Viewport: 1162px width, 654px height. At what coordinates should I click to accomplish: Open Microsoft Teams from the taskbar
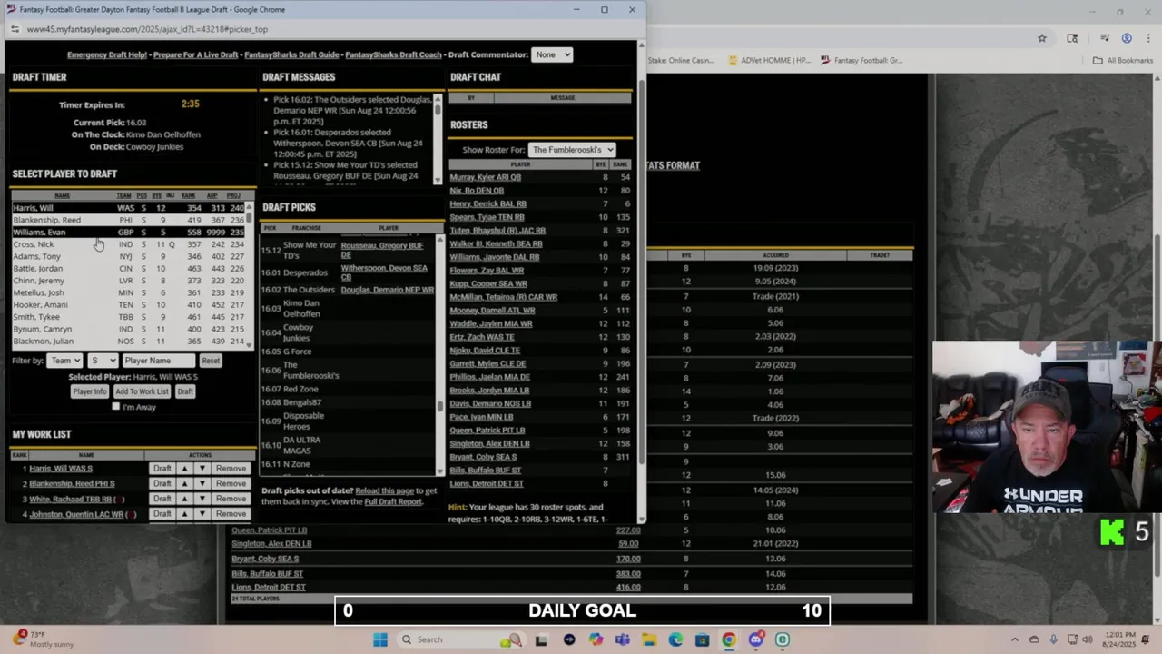click(x=622, y=639)
